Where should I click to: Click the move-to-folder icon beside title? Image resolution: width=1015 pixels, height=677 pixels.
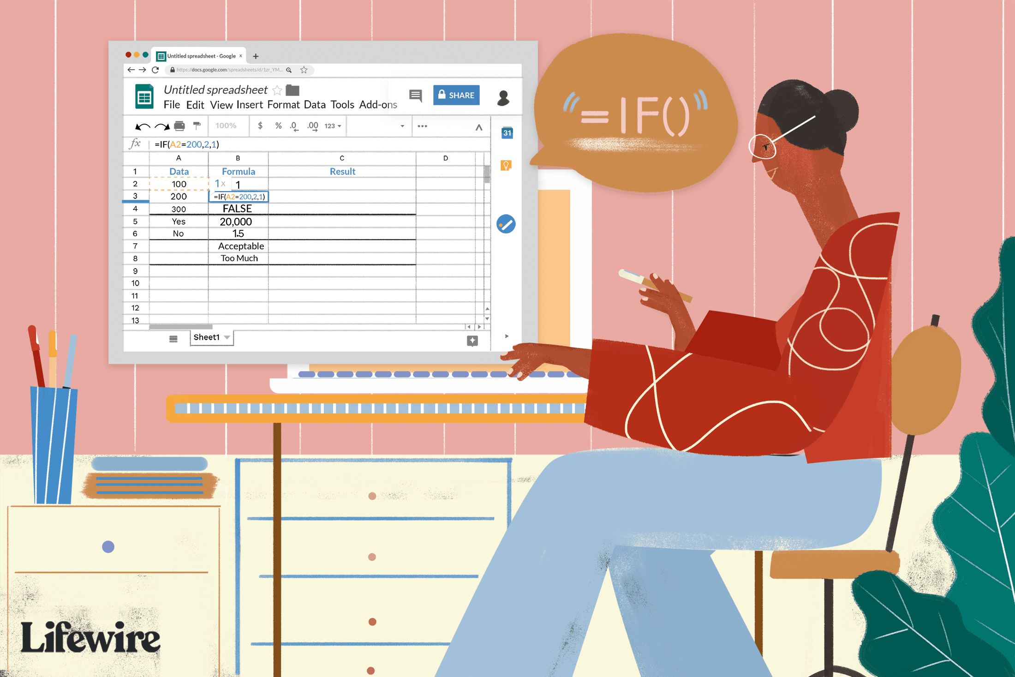coord(293,90)
